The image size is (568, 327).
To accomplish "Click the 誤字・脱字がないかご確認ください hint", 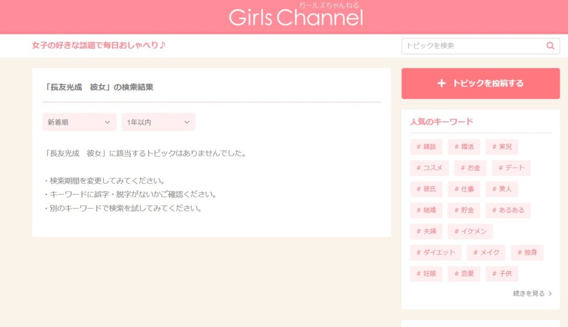I will click(131, 194).
